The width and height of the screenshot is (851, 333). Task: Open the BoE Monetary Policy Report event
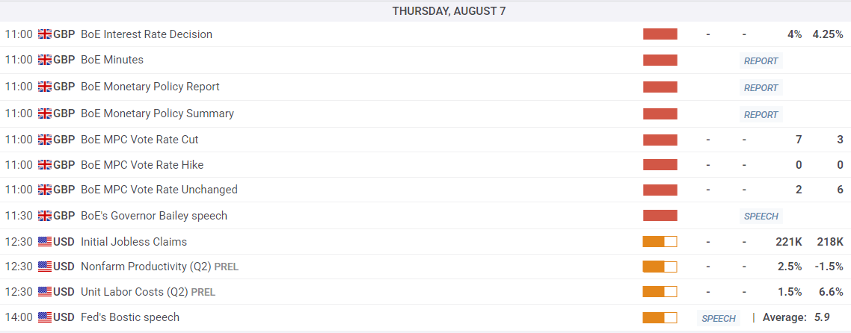[150, 87]
